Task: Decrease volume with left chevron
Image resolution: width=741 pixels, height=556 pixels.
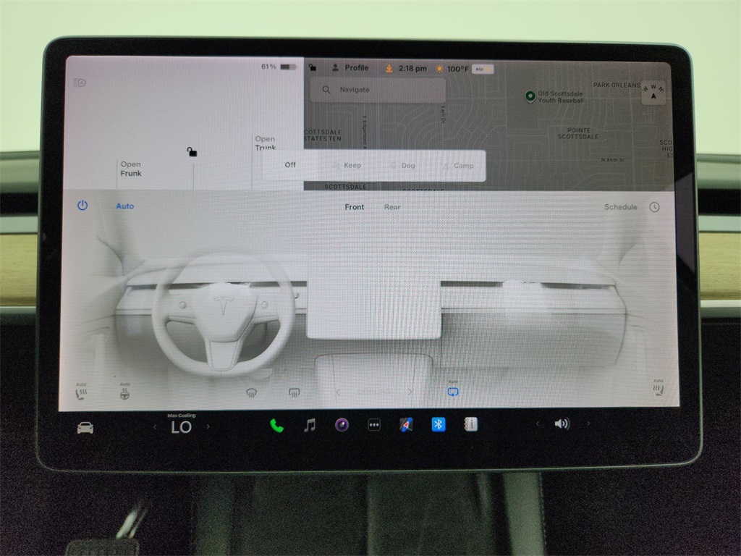Action: [537, 424]
